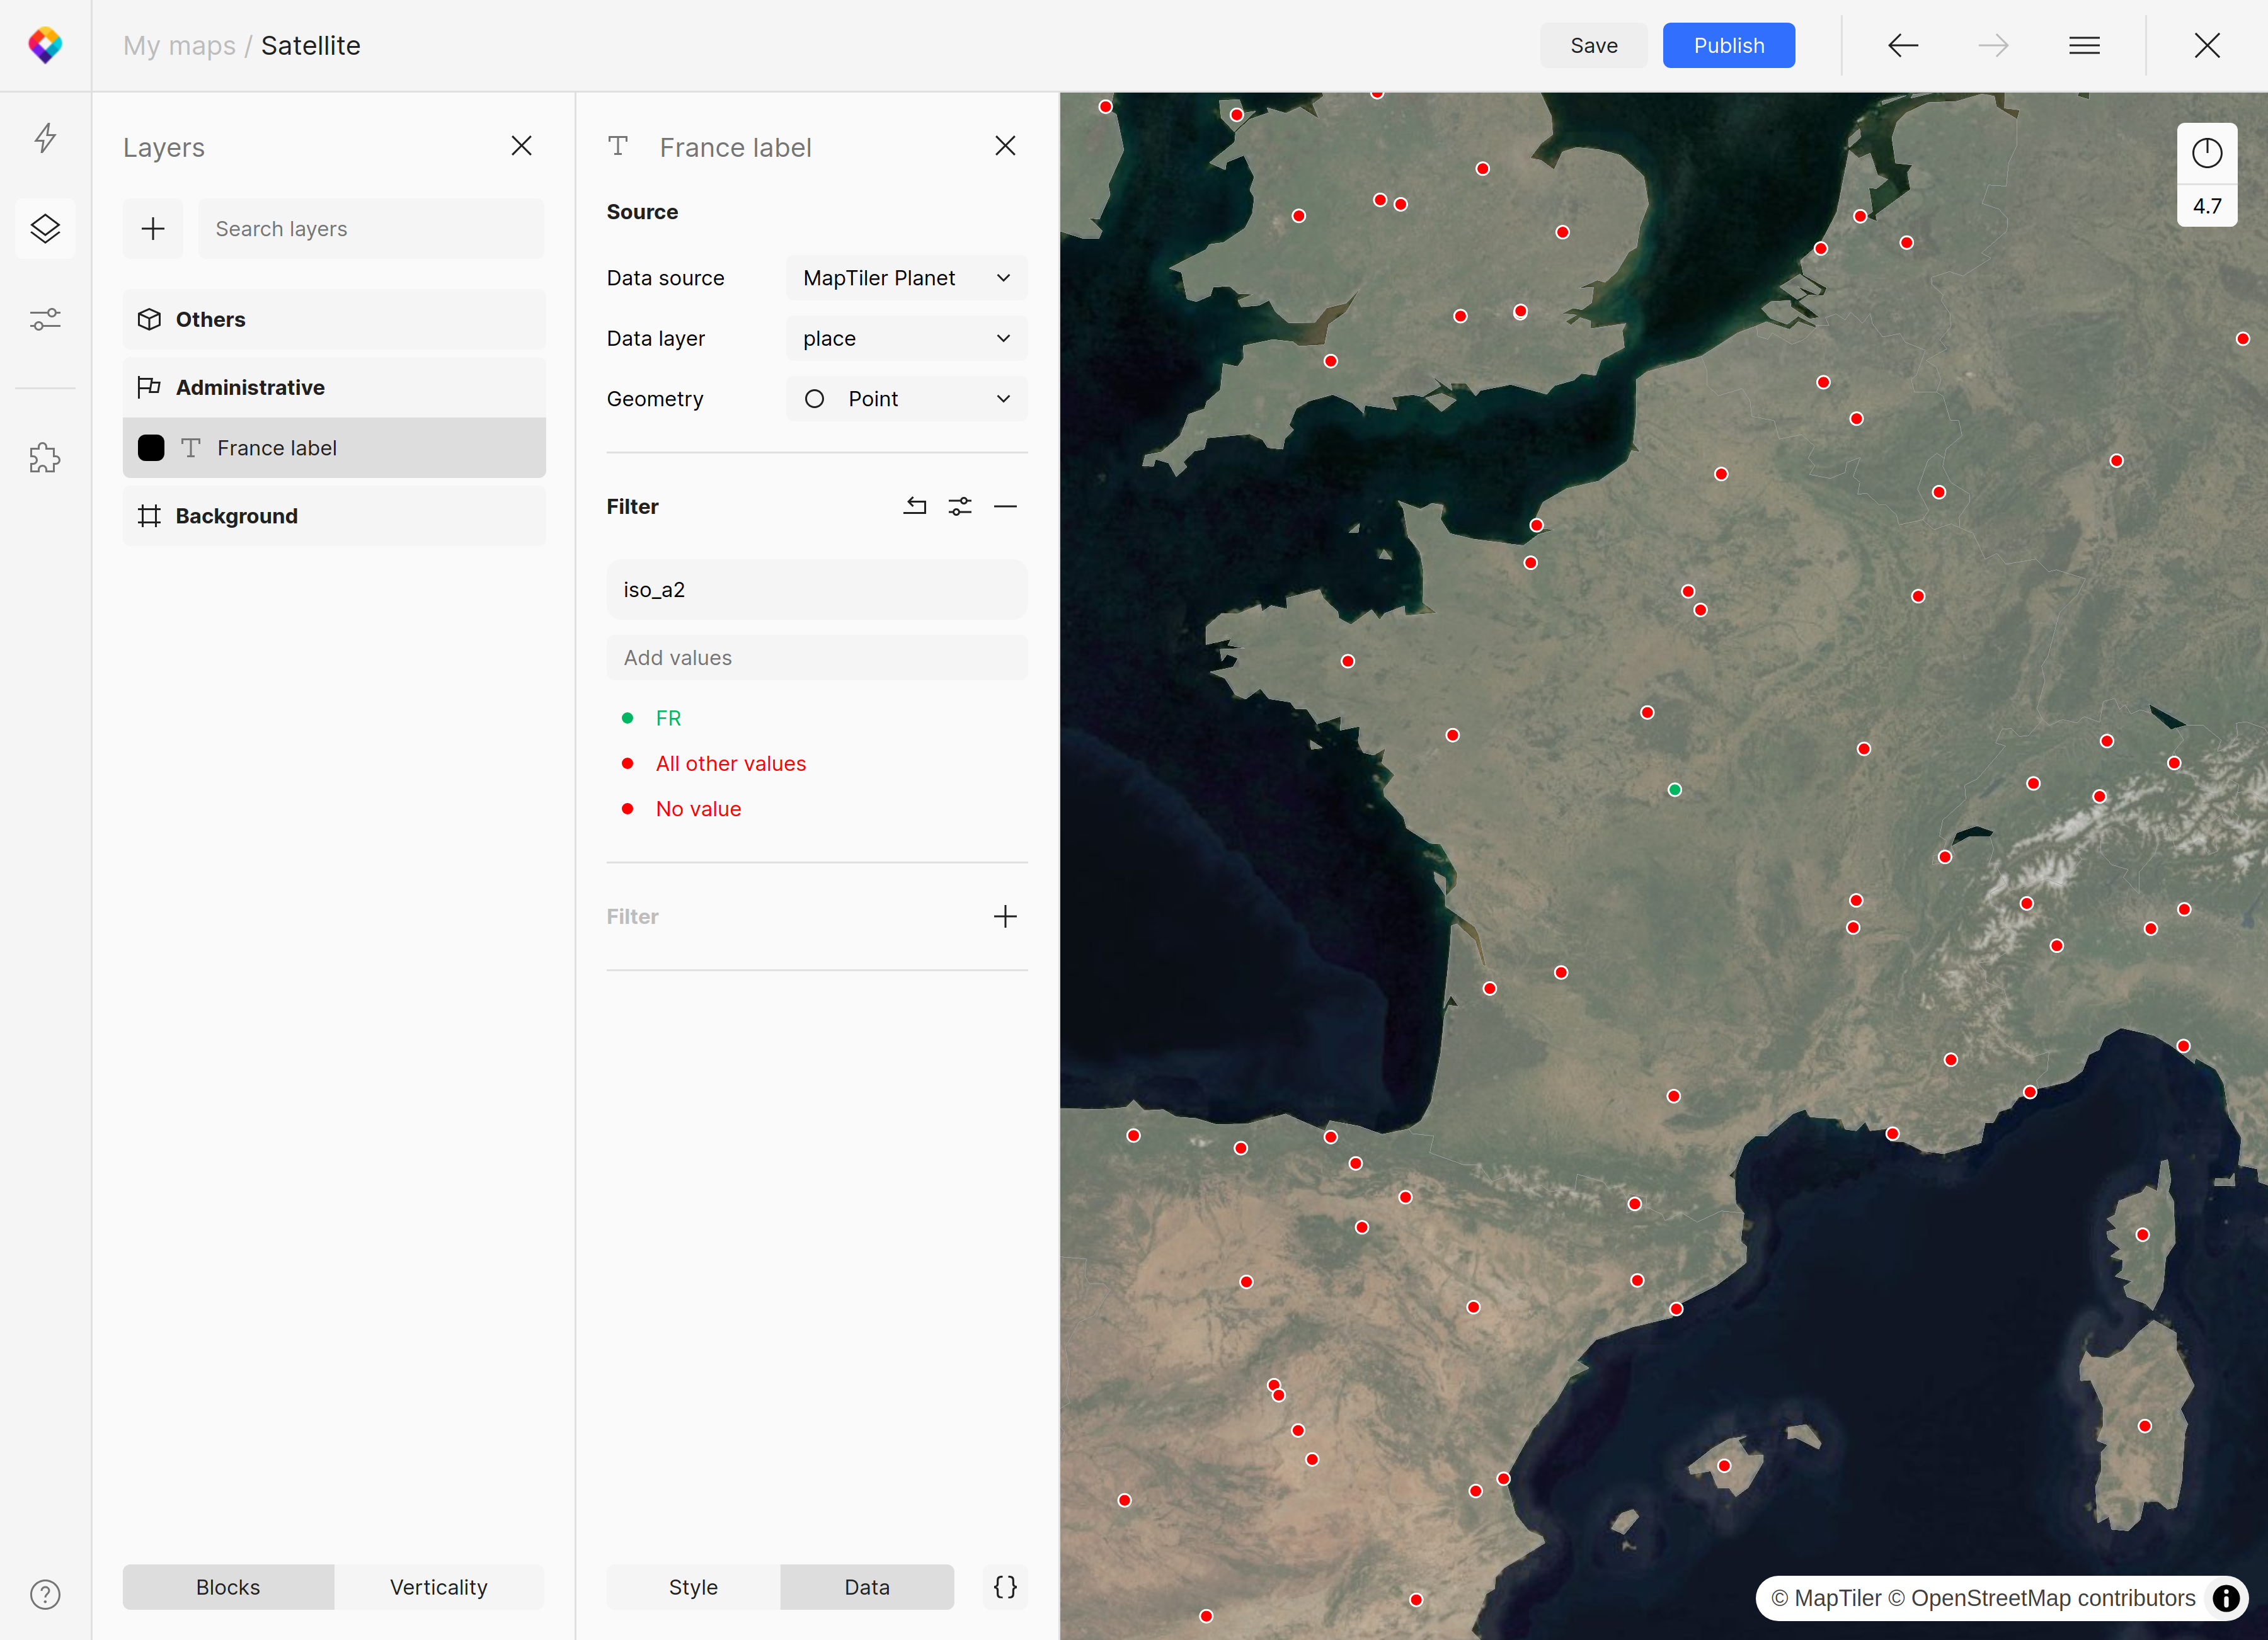The image size is (2268, 1640).
Task: Click the France label black color swatch
Action: [151, 448]
